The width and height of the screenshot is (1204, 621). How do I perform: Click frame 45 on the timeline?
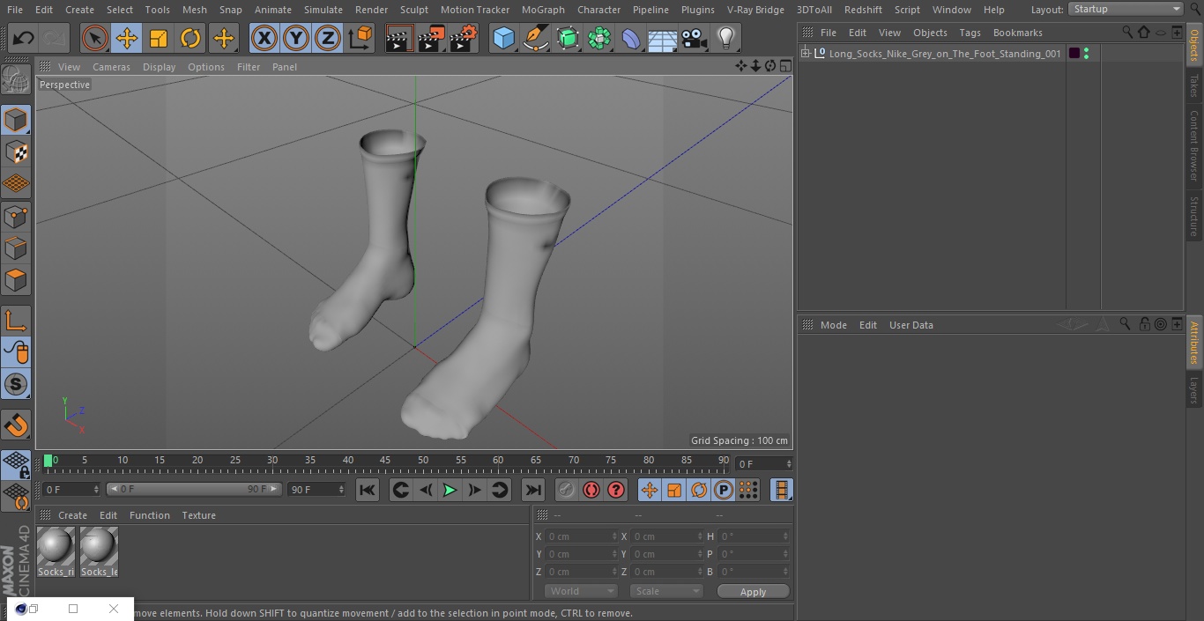pos(385,461)
